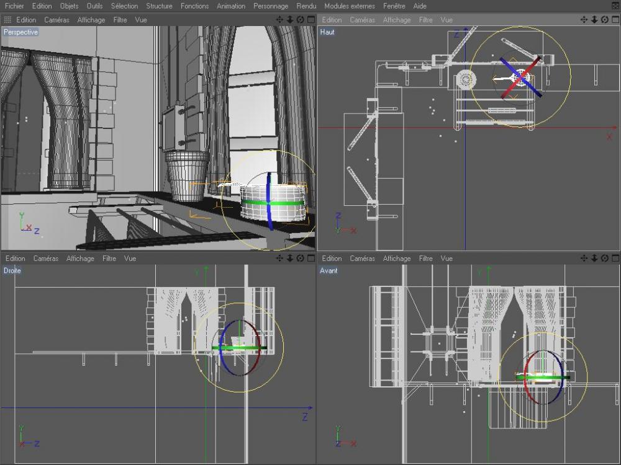This screenshot has height=465, width=621.
Task: Open the Fichier menu
Action: 14,6
